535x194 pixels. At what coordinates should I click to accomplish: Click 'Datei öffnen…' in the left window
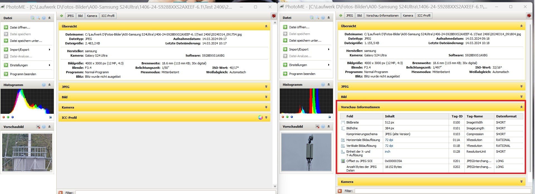coord(20,27)
